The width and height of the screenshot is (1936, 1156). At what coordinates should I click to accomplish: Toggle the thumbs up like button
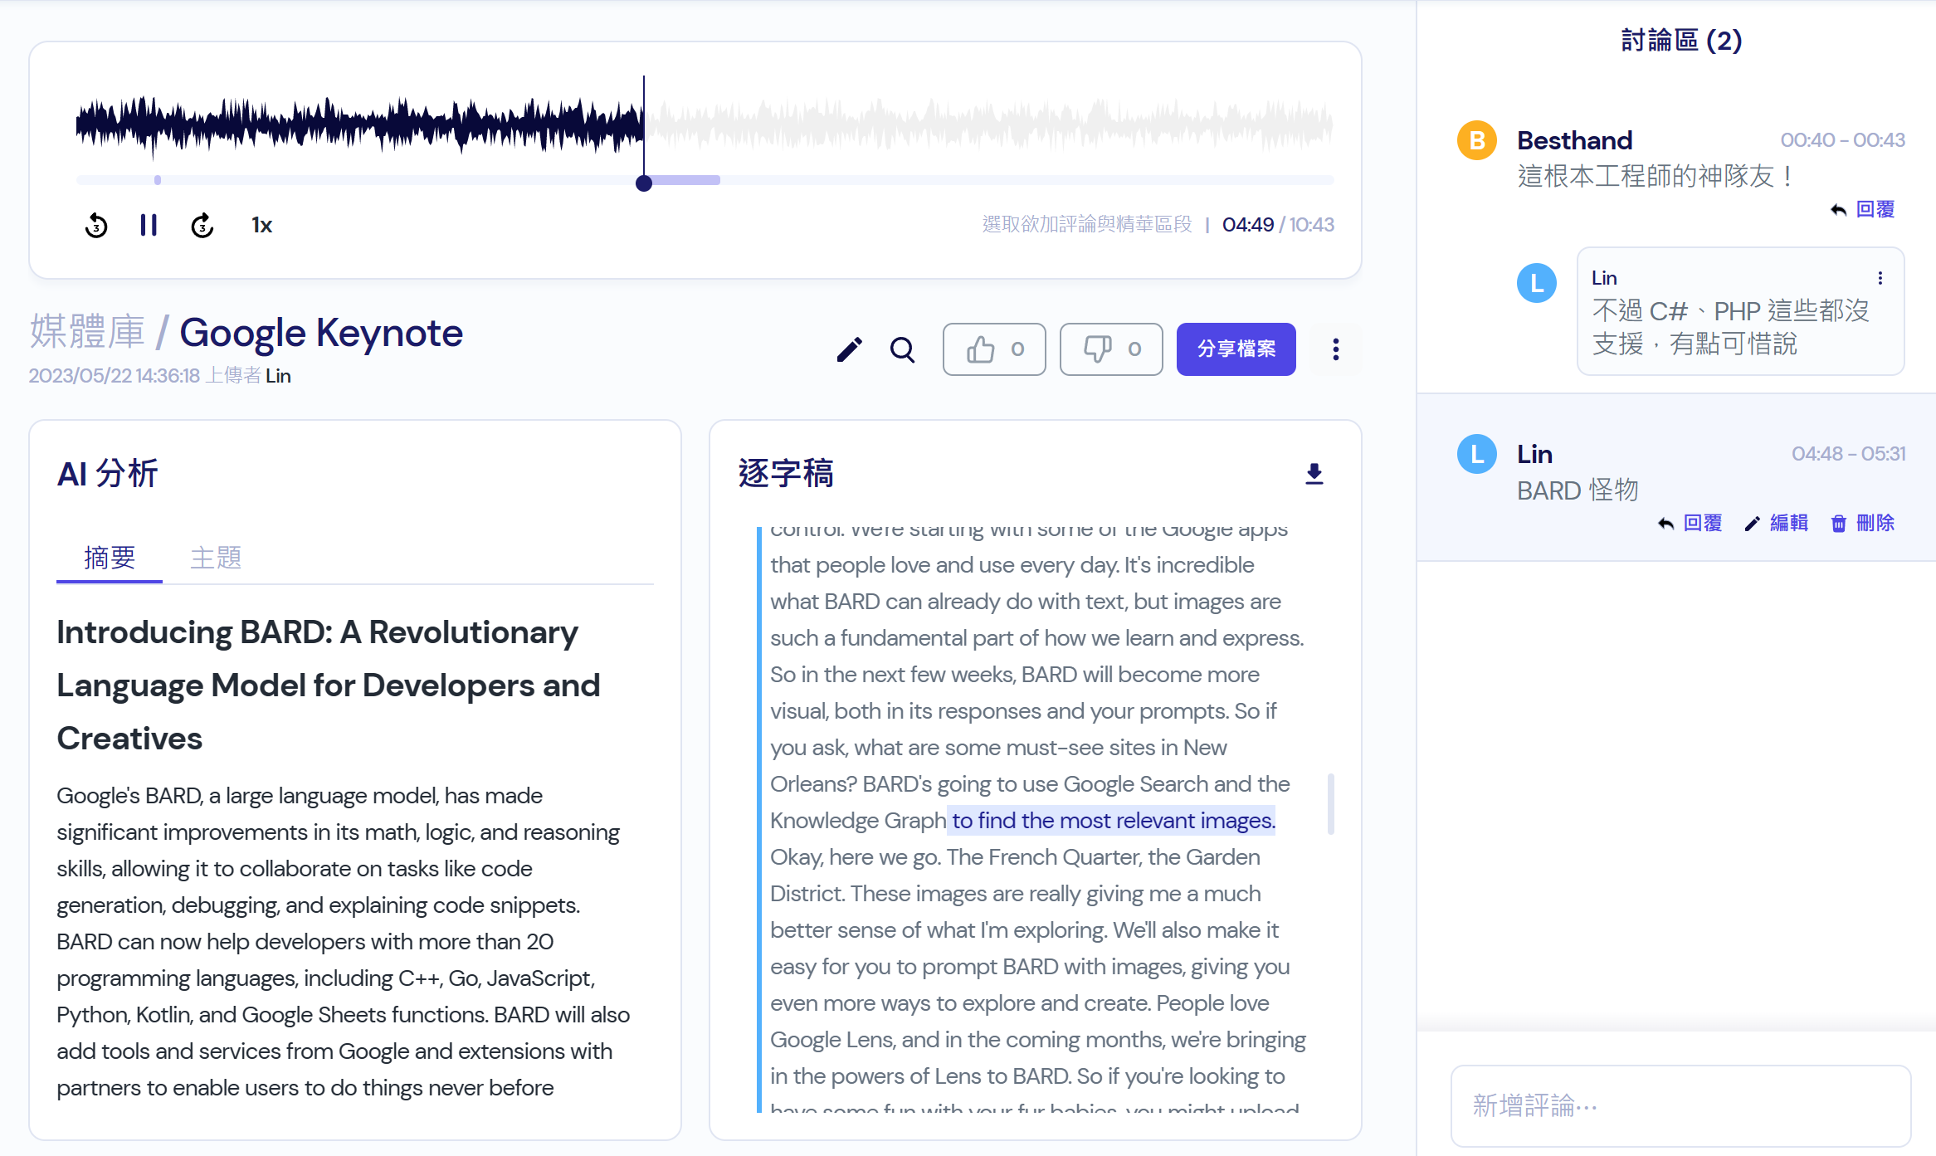tap(994, 349)
